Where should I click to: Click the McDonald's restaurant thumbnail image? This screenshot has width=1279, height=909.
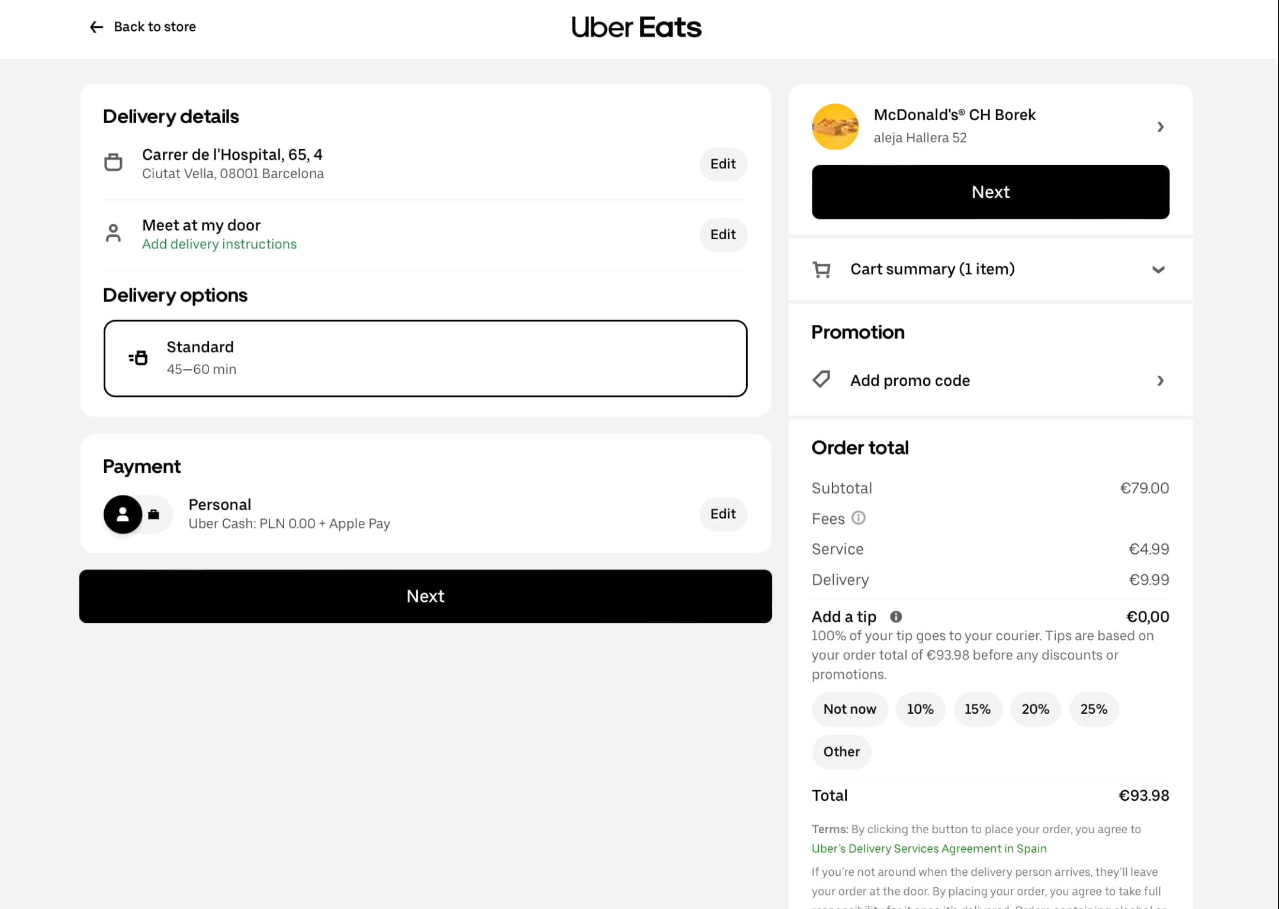tap(835, 127)
